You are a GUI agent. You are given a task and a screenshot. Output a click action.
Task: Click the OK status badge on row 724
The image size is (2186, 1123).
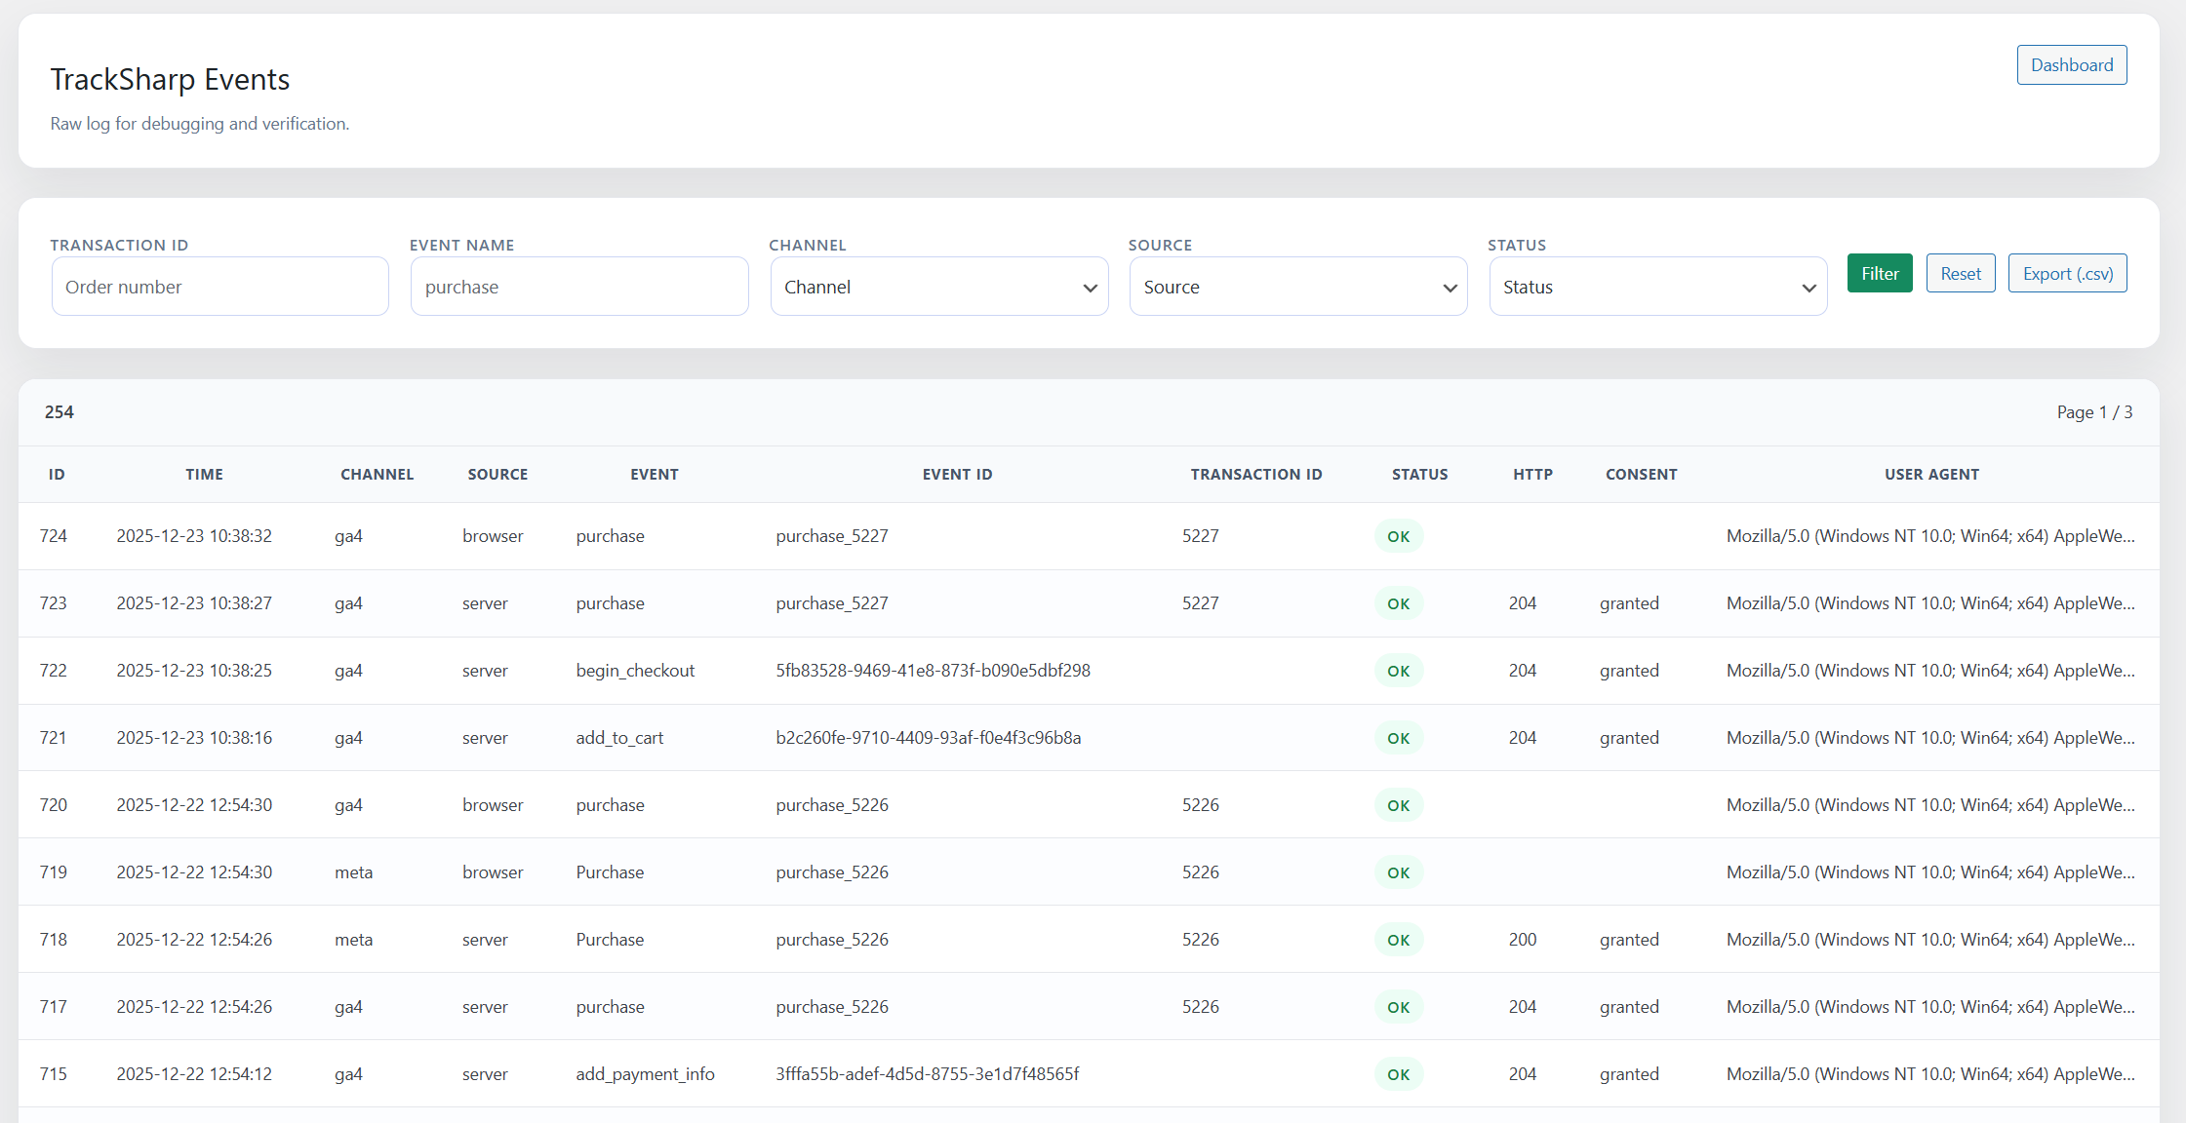click(x=1398, y=535)
